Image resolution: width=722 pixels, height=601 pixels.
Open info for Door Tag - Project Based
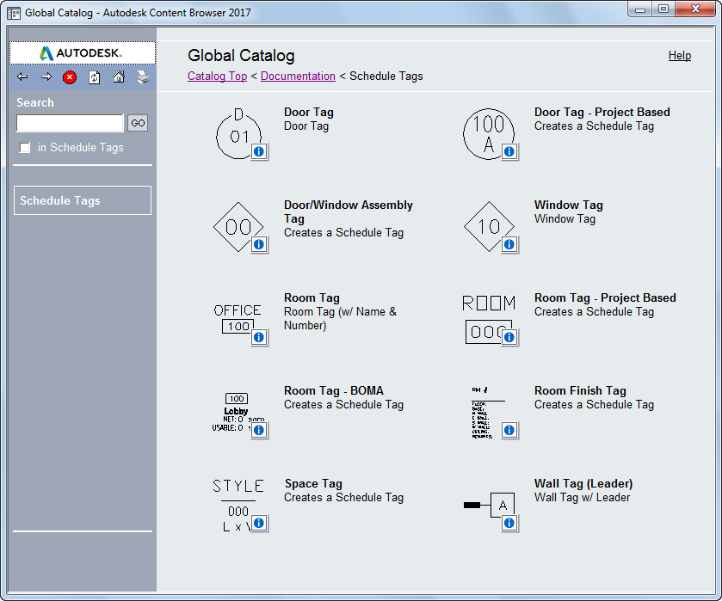(x=509, y=151)
